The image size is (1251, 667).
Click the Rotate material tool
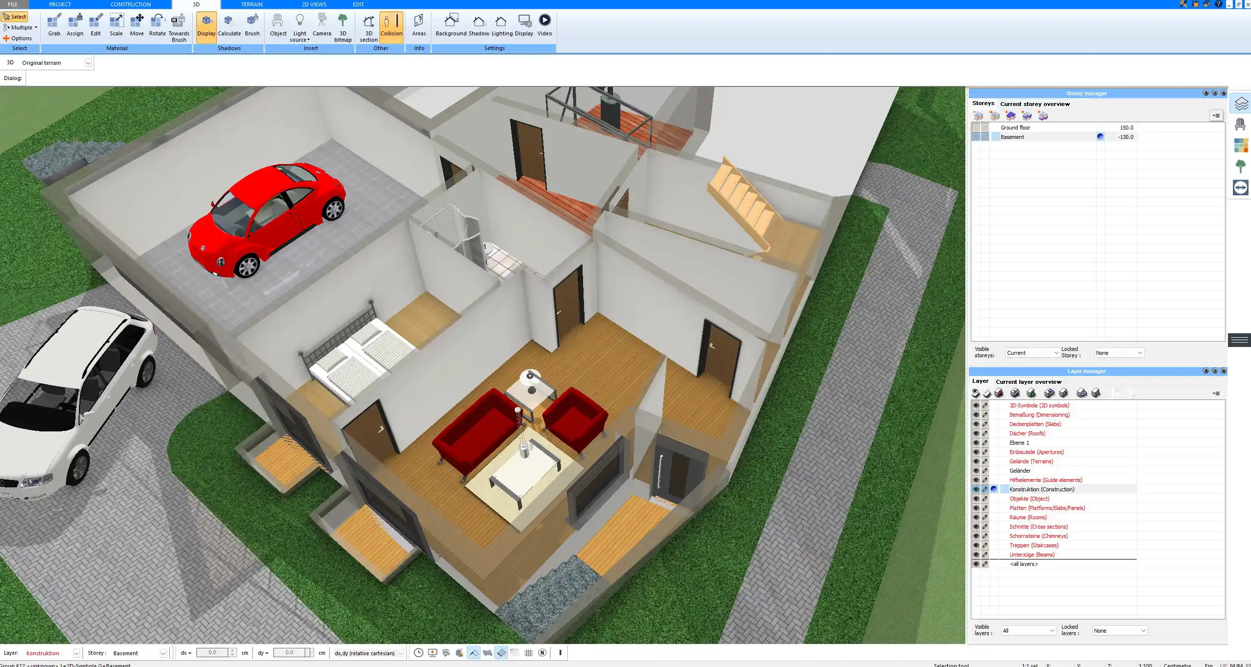click(x=157, y=25)
